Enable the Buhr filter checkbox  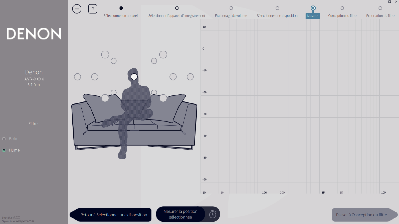(4, 139)
